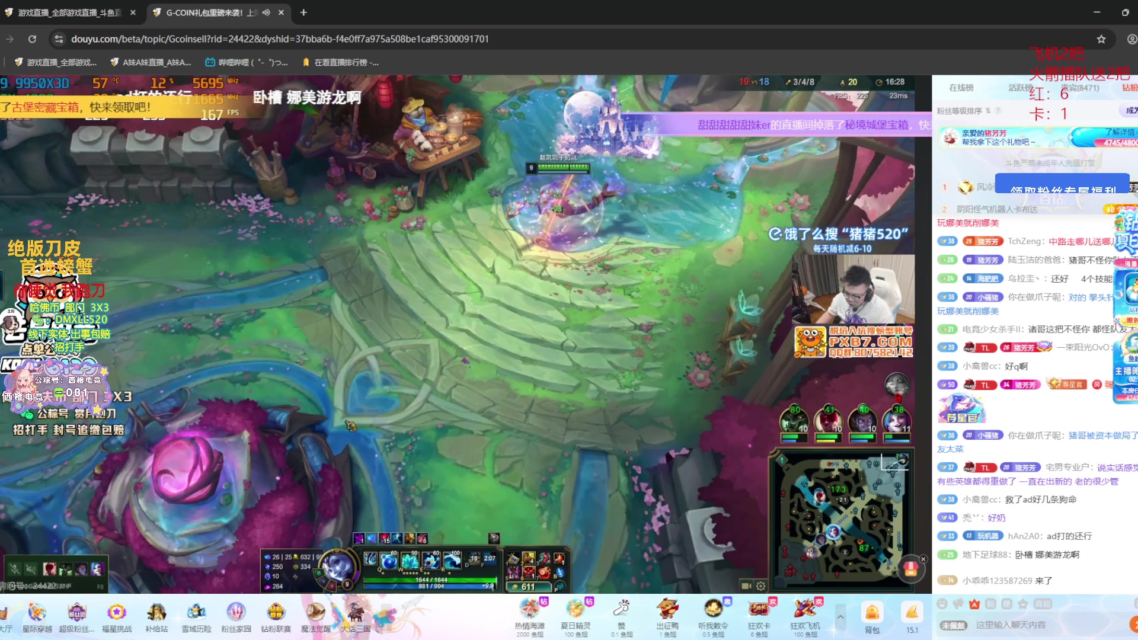Open the floating gift box icon
Screen dimensions: 1138x640
(x=911, y=569)
